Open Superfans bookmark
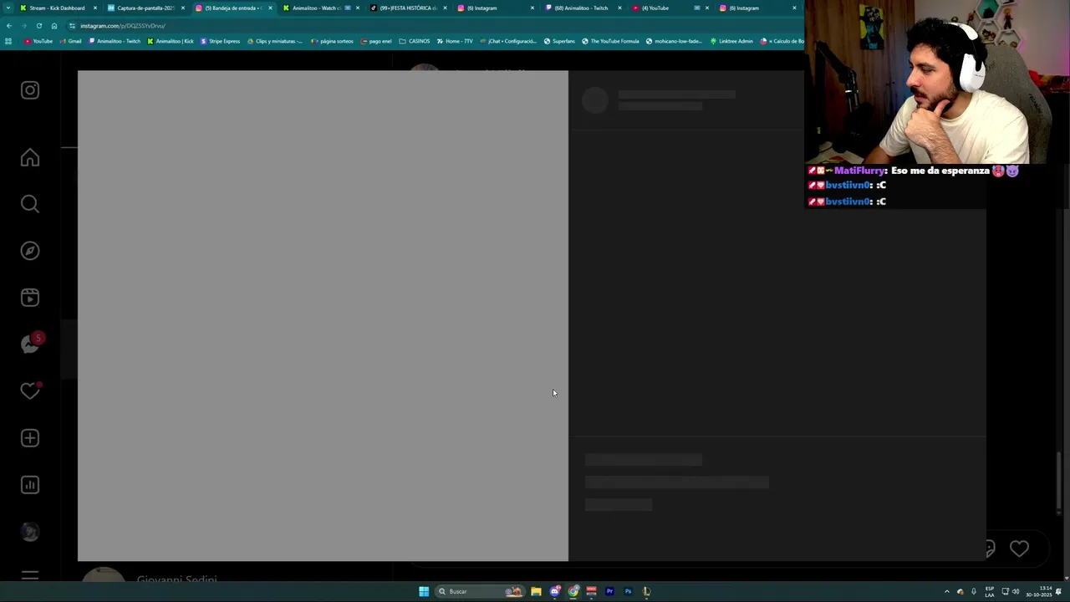1070x602 pixels. (559, 41)
